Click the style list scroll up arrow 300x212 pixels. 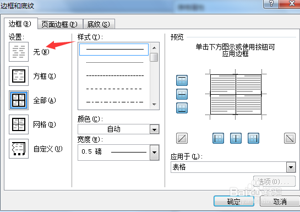tap(154, 48)
